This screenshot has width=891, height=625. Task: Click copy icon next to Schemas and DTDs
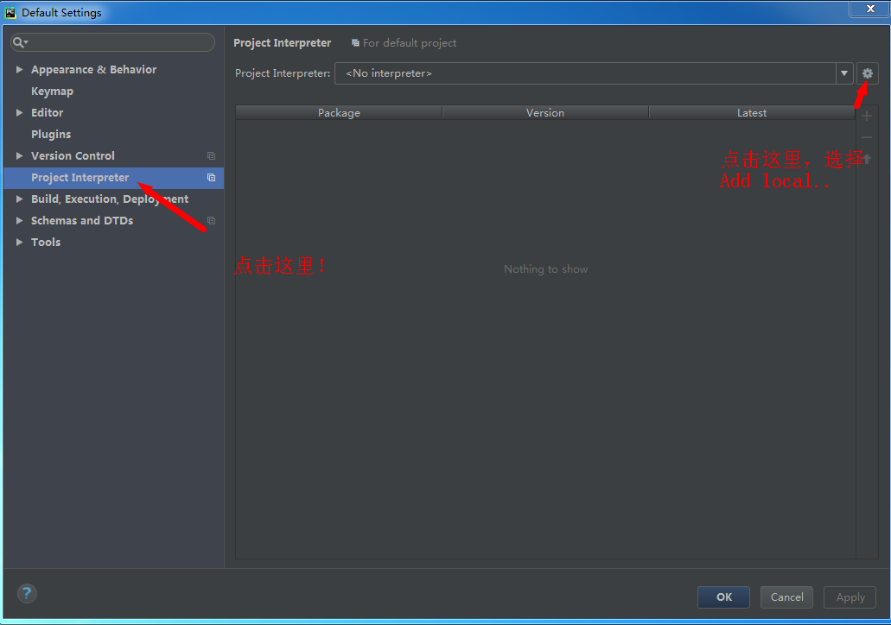(211, 221)
